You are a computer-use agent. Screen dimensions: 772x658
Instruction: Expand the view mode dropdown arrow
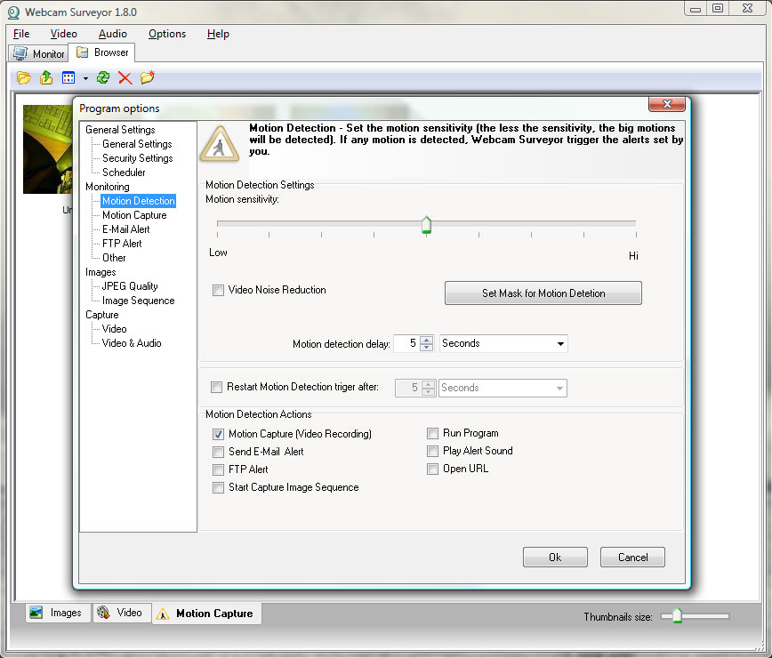[x=85, y=78]
